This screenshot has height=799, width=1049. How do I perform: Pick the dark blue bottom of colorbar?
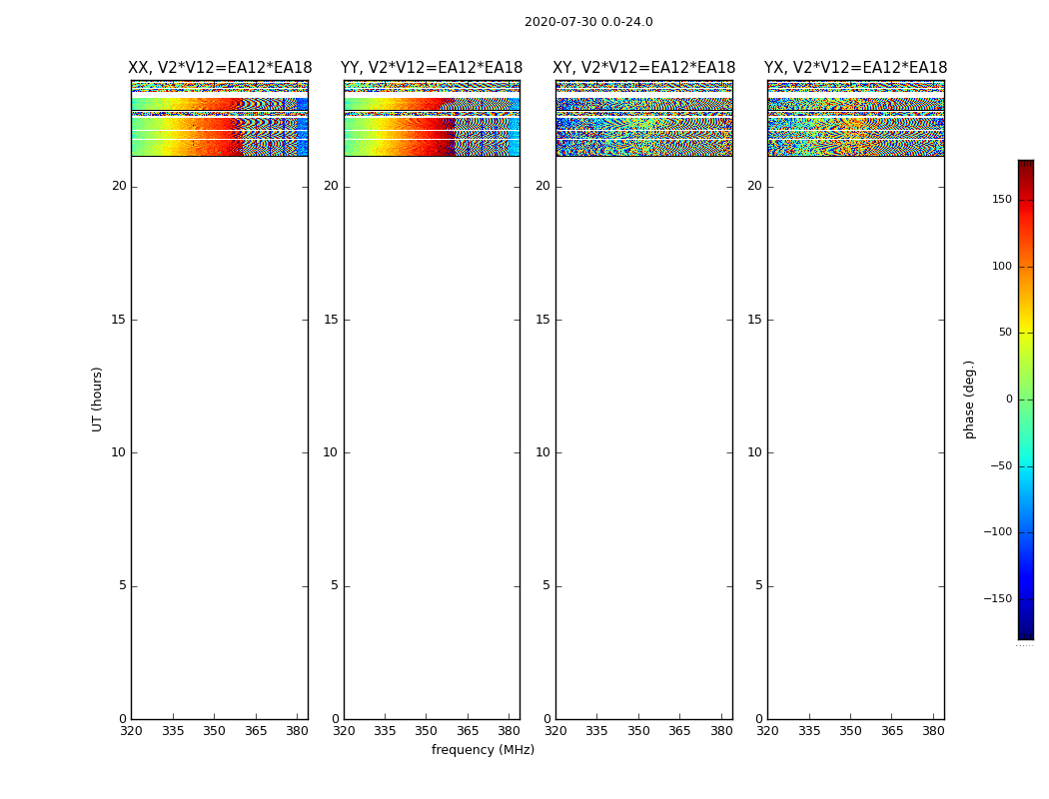tap(1025, 632)
